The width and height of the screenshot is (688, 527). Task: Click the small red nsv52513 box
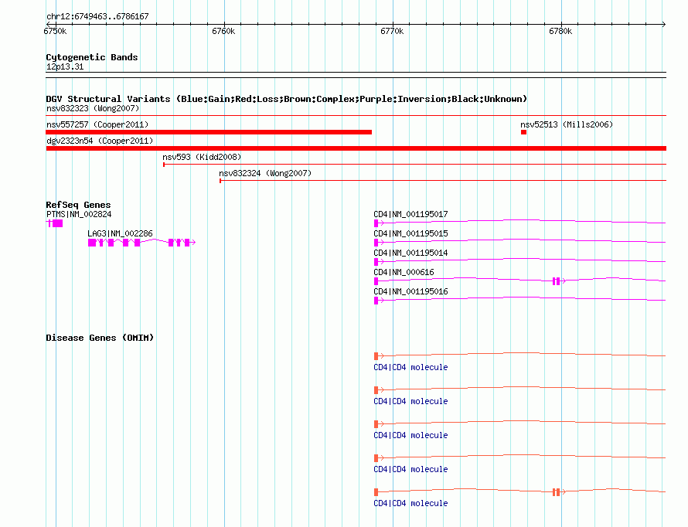(523, 132)
